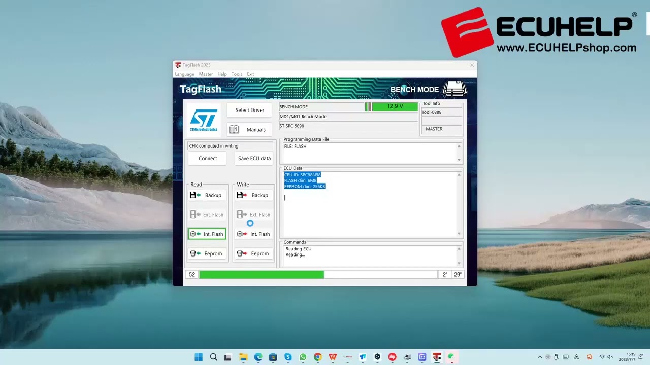Open the Language menu
Viewport: 650px width, 365px height.
pos(185,74)
